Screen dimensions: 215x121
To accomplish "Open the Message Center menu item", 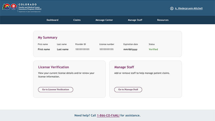I will pyautogui.click(x=104, y=20).
